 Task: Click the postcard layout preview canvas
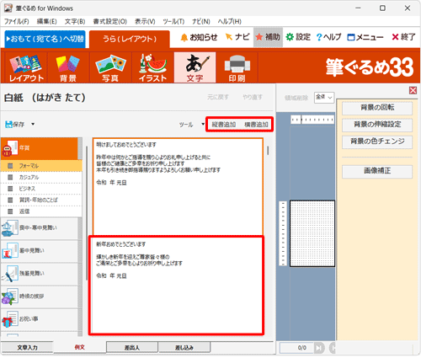click(312, 233)
